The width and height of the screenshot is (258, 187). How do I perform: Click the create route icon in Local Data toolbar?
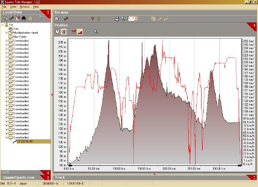12,18
